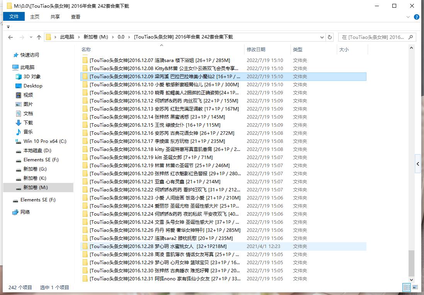Open Win 10 Pro x64 (C:) drive
Image resolution: width=424 pixels, height=295 pixels.
coord(45,141)
